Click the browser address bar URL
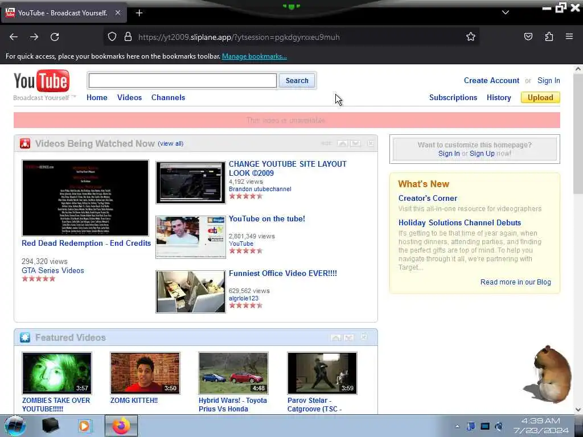The width and height of the screenshot is (583, 437). [x=239, y=37]
